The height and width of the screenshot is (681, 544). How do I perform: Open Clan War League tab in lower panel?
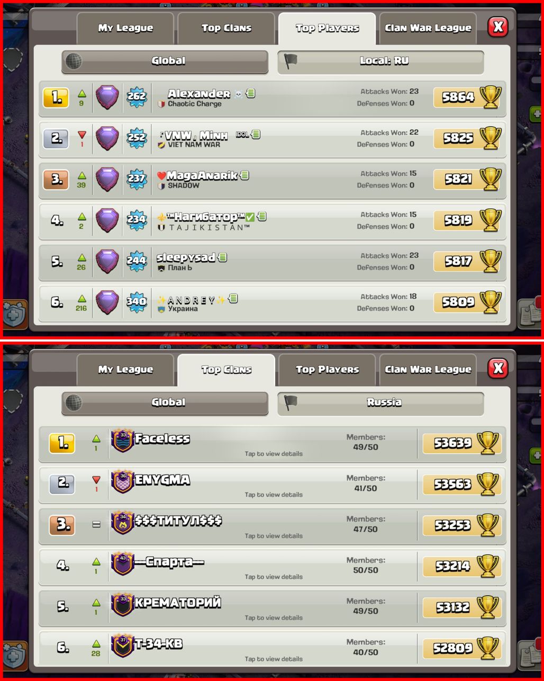(428, 370)
